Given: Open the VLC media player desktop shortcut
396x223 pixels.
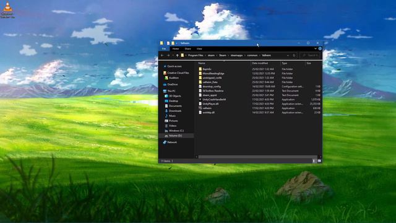Looking at the screenshot, I should coord(7,10).
